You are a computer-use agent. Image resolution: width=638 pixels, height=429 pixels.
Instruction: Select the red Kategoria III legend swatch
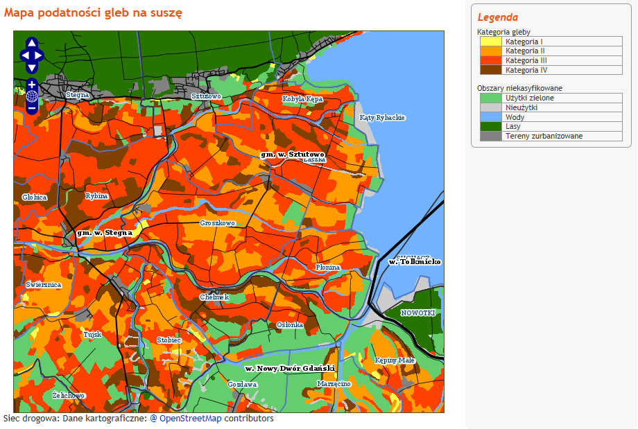[490, 61]
